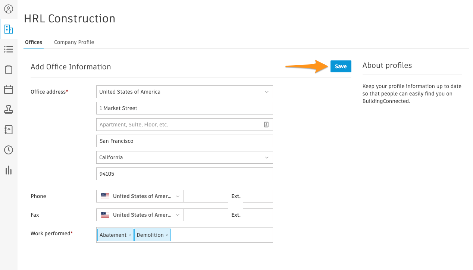The height and width of the screenshot is (270, 473).
Task: Open the Phone country code dropdown
Action: pyautogui.click(x=140, y=196)
